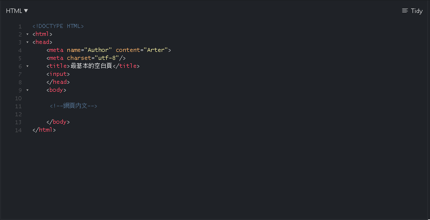Collapse the title line fold arrow
Viewport: 430px width, 220px height.
tap(27, 66)
